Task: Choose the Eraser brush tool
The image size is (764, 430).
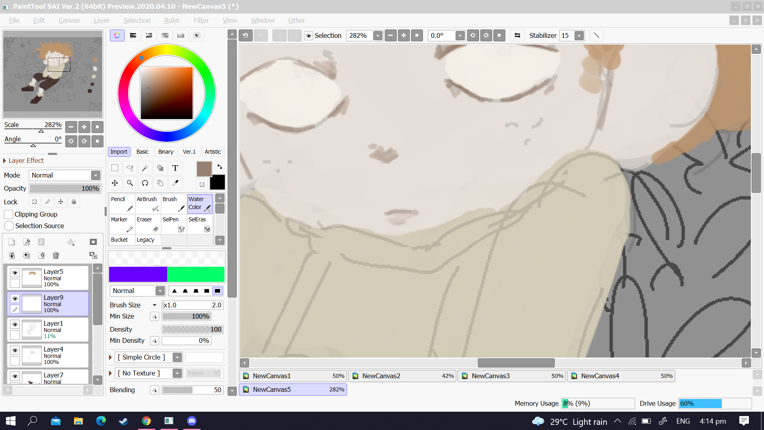Action: click(x=148, y=224)
